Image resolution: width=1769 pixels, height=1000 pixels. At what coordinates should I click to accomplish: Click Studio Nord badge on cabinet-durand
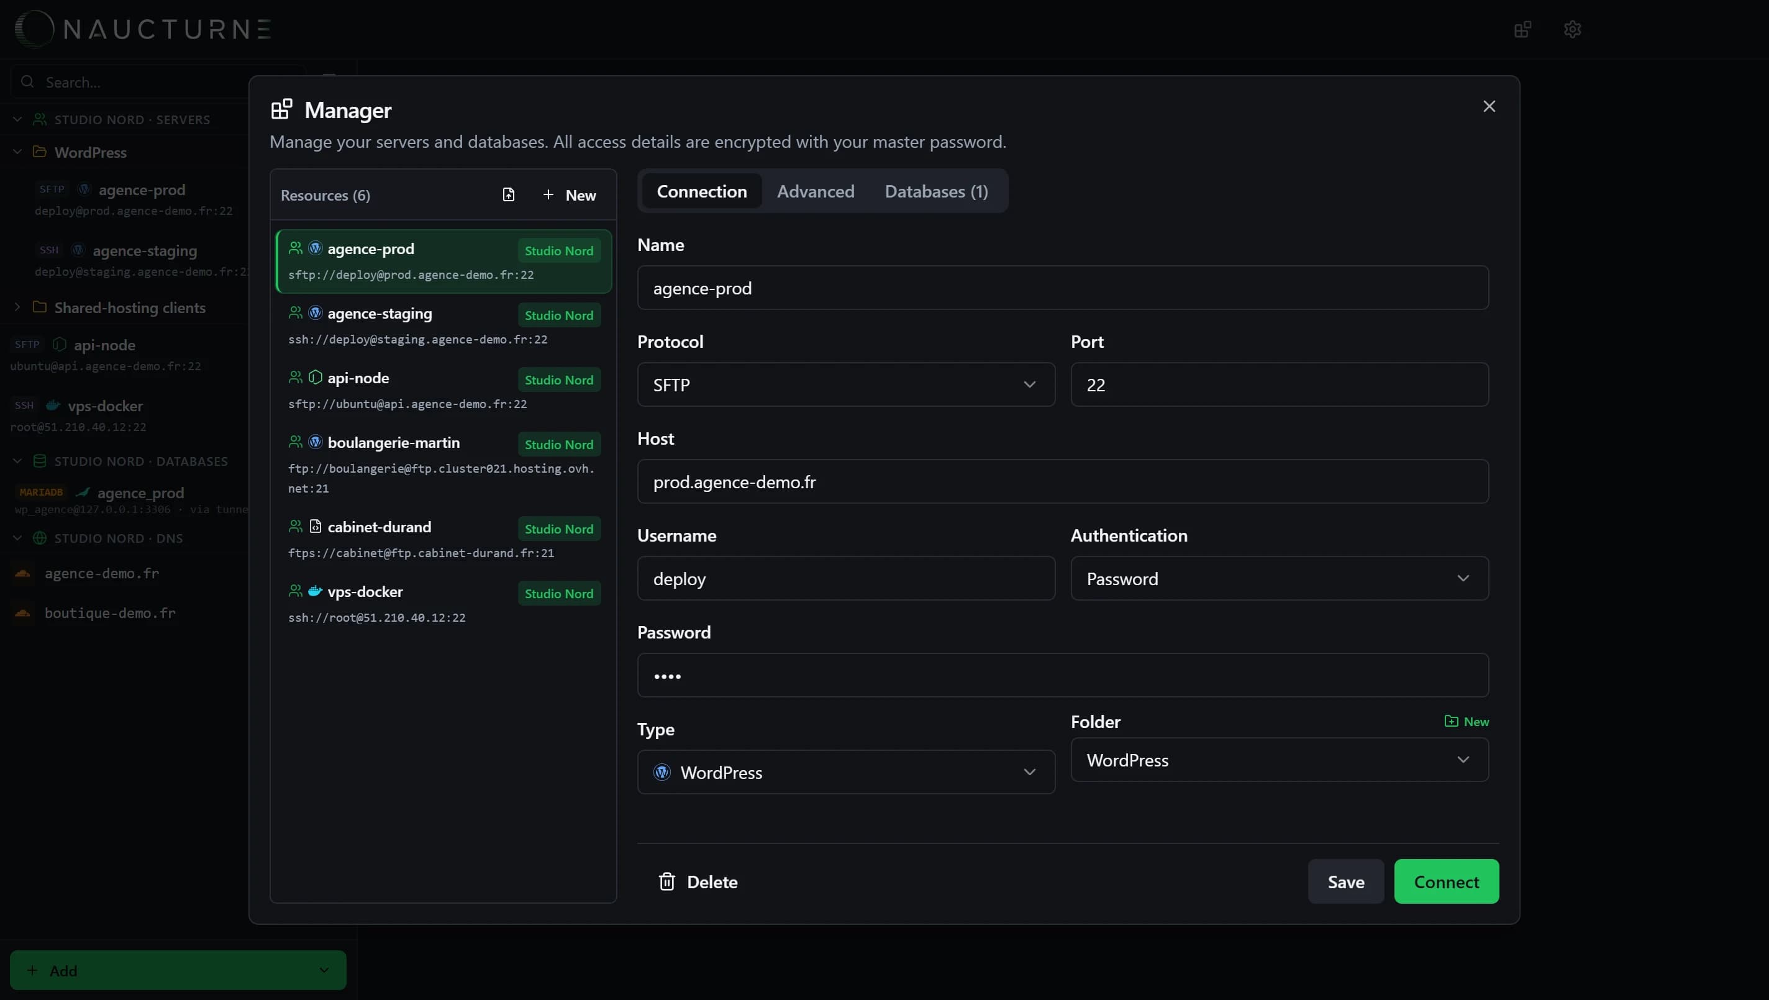click(559, 529)
